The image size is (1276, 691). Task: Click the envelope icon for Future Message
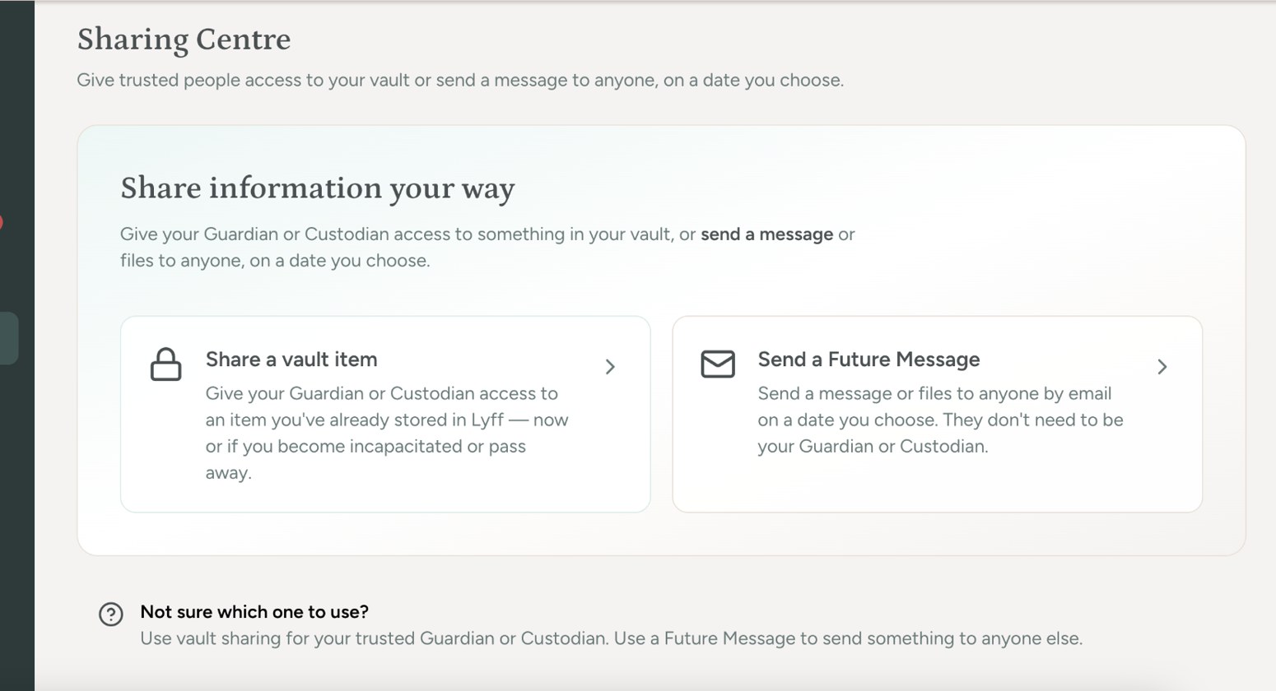(x=718, y=364)
